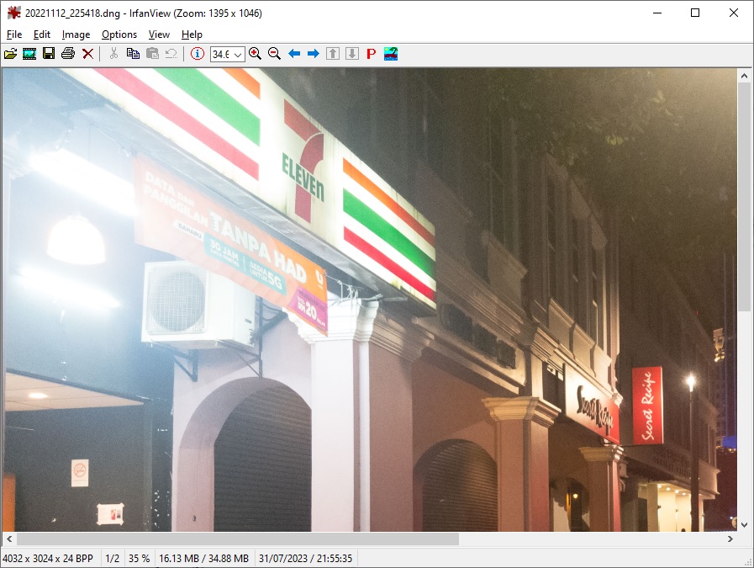The height and width of the screenshot is (568, 754).
Task: Click vertical scrollbar down arrow
Action: point(744,525)
